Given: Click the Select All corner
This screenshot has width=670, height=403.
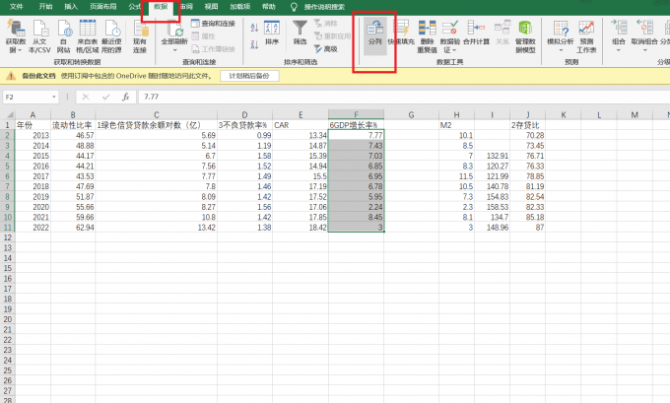Looking at the screenshot, I should point(8,114).
